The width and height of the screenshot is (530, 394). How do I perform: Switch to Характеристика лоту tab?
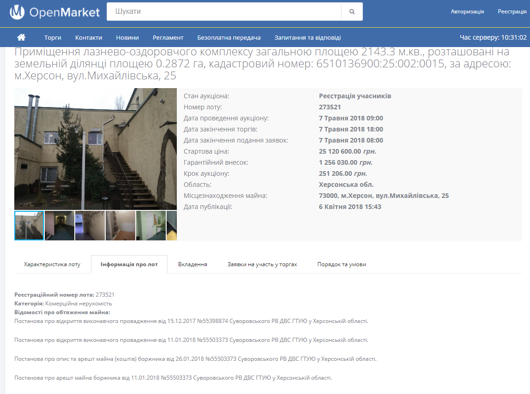pyautogui.click(x=52, y=264)
